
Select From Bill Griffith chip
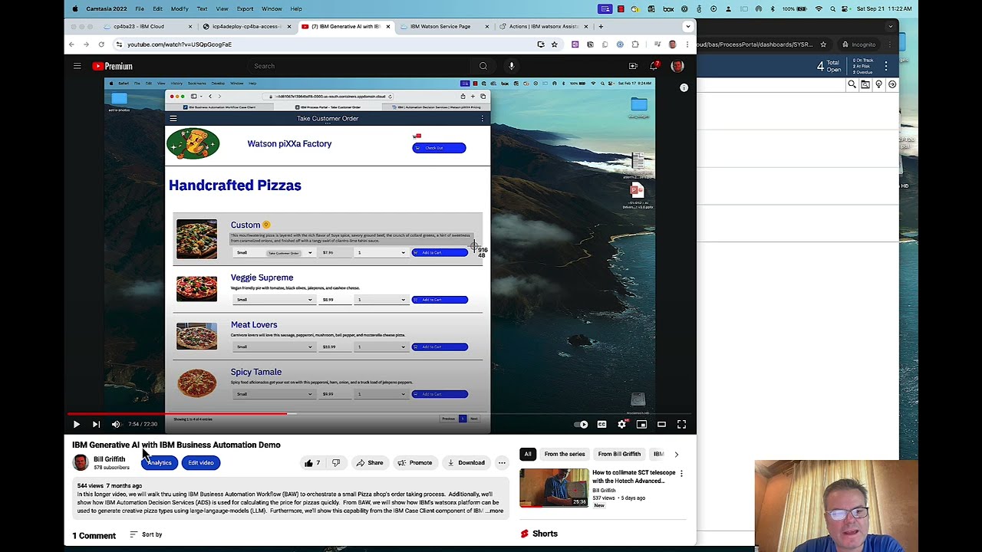[619, 454]
